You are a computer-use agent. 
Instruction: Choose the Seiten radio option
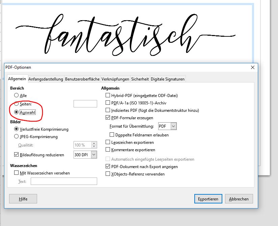[x=16, y=103]
